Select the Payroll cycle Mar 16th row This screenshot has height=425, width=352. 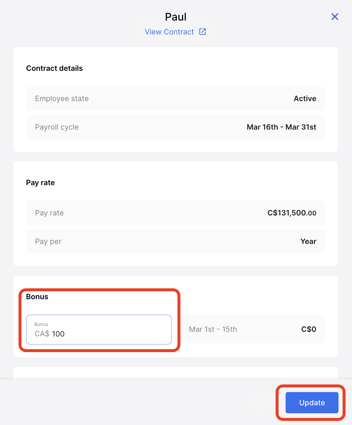(x=175, y=127)
